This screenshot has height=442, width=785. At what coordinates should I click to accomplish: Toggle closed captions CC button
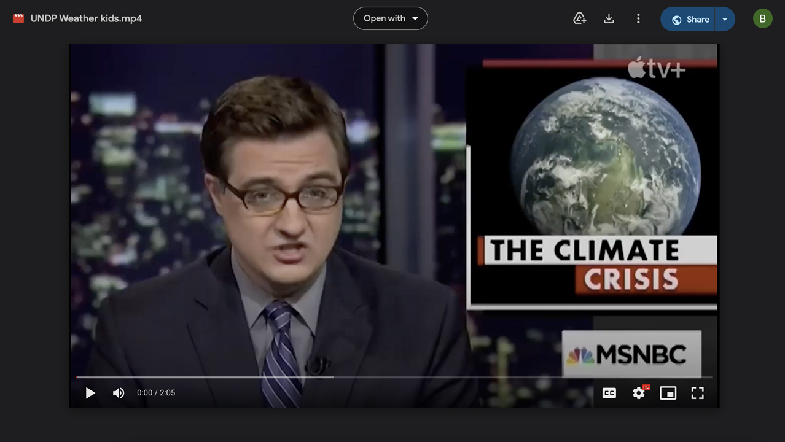tap(609, 393)
